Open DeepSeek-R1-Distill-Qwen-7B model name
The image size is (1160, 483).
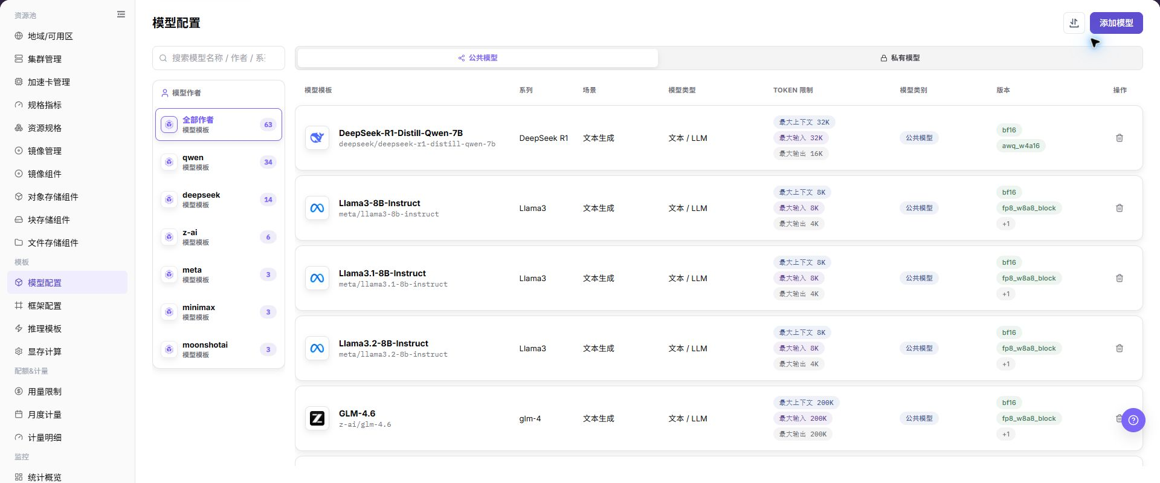(x=401, y=133)
